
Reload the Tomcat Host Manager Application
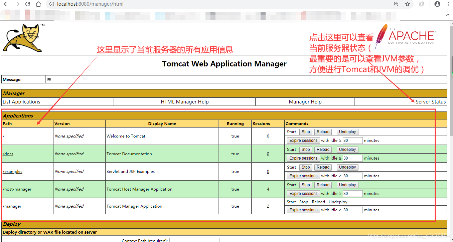click(323, 185)
